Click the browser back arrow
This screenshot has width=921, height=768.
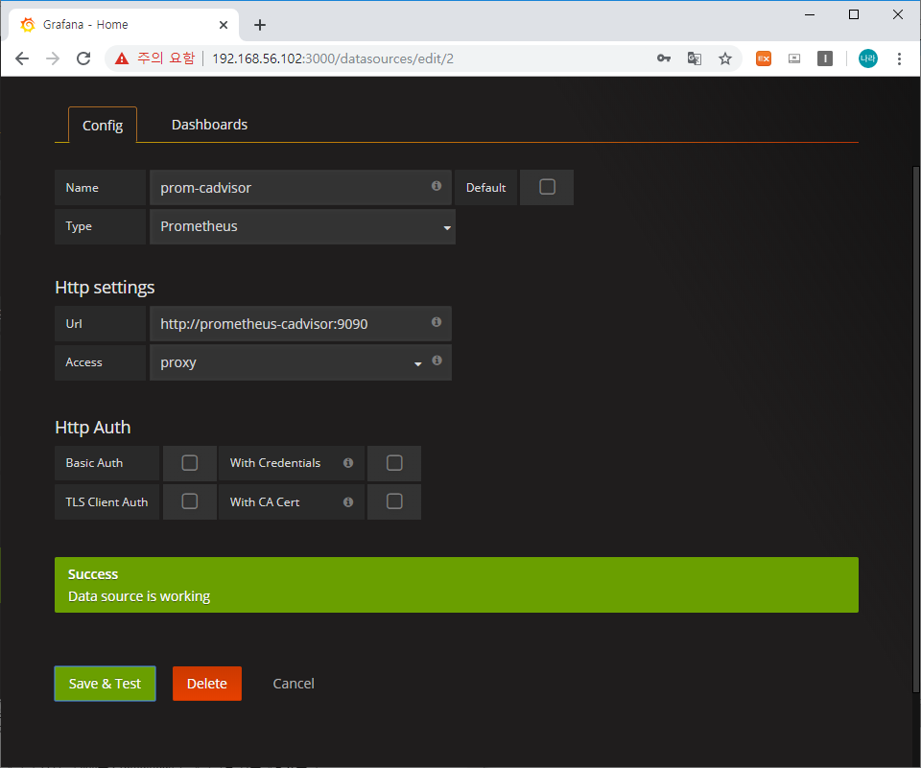click(x=22, y=58)
